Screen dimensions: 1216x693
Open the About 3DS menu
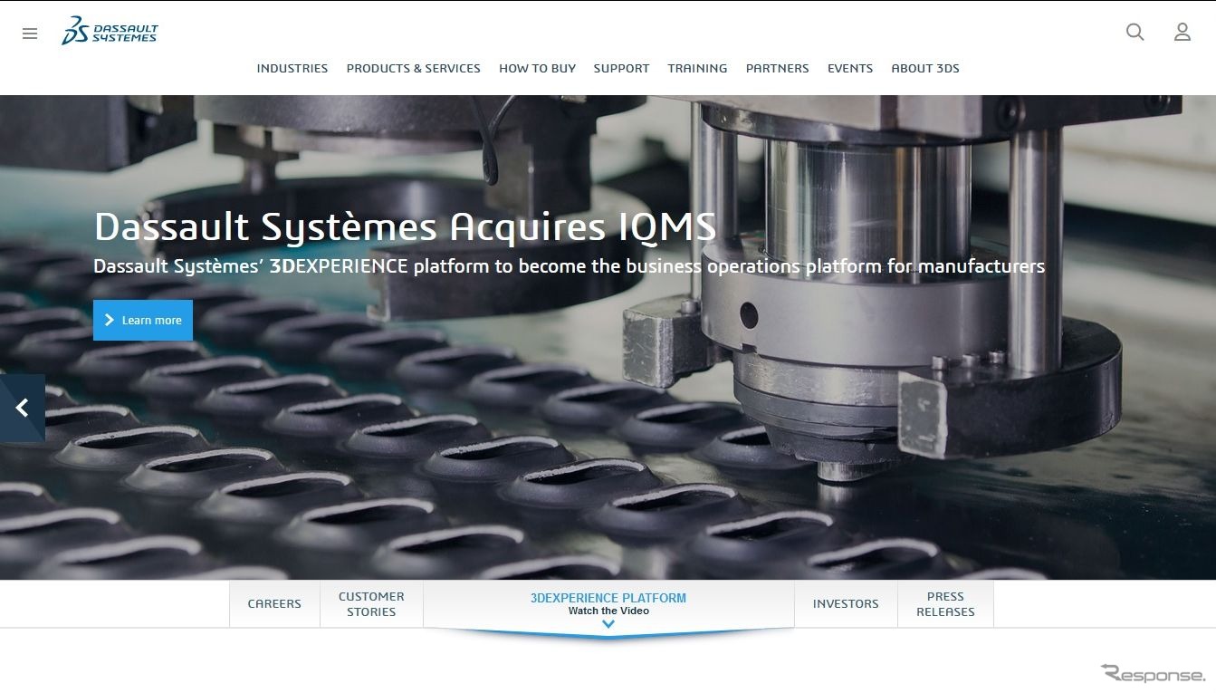tap(925, 68)
